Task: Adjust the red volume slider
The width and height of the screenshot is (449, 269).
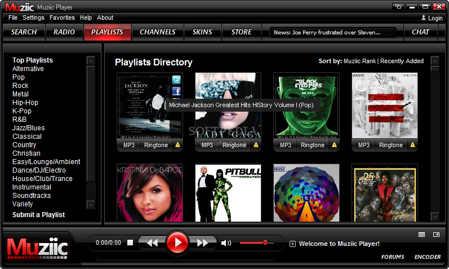Action: pyautogui.click(x=256, y=243)
